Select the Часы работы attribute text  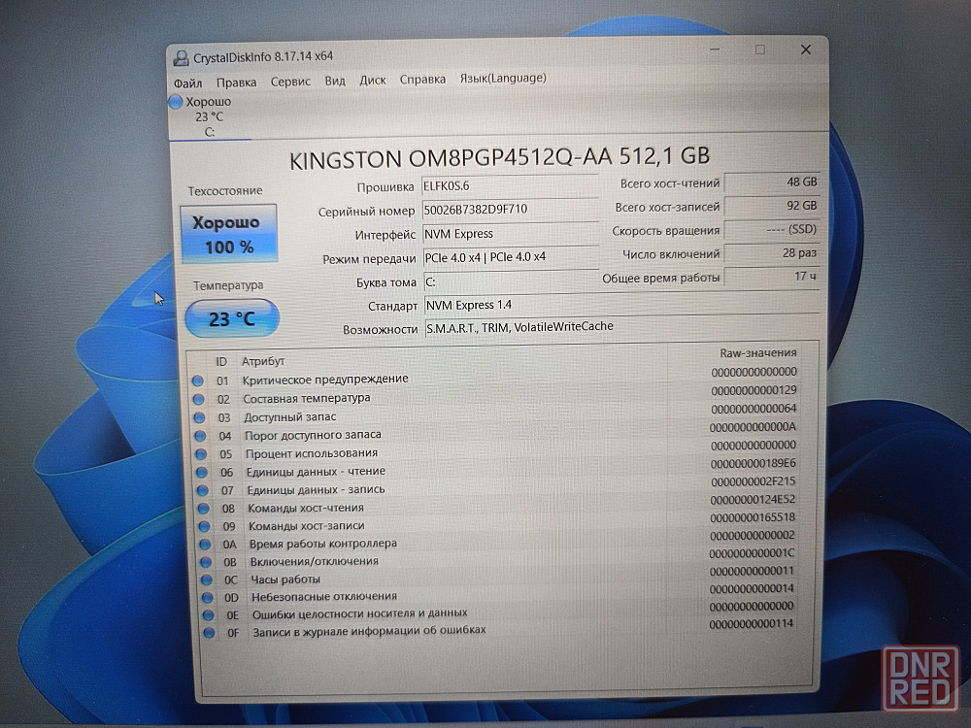(285, 579)
